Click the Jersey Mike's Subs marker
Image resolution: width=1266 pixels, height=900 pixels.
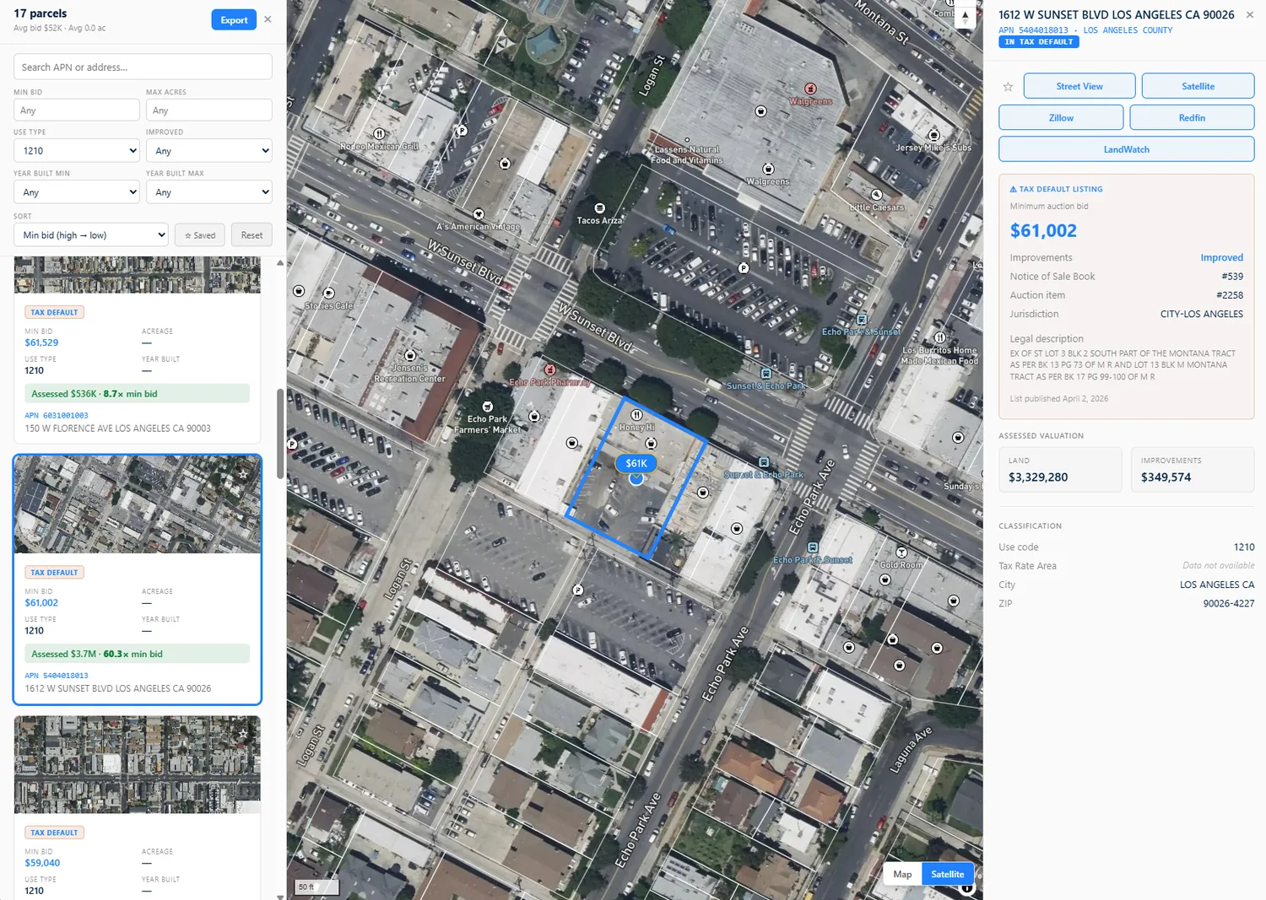tap(933, 135)
